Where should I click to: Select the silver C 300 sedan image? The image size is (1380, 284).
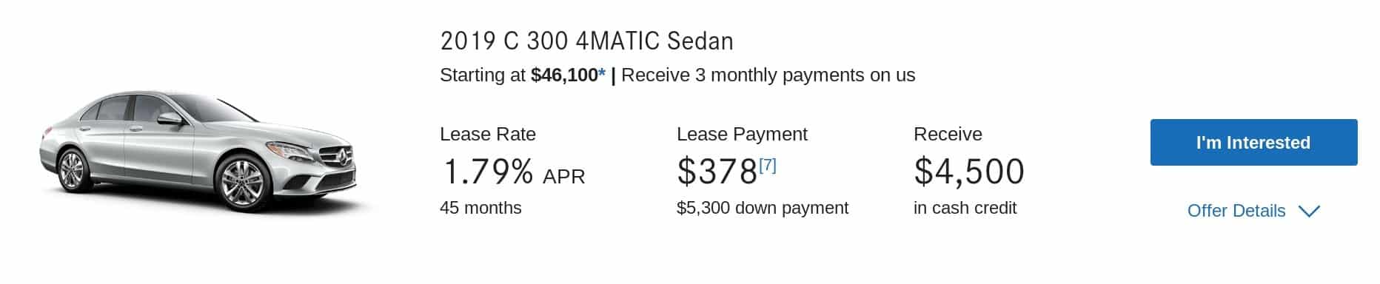[x=198, y=151]
